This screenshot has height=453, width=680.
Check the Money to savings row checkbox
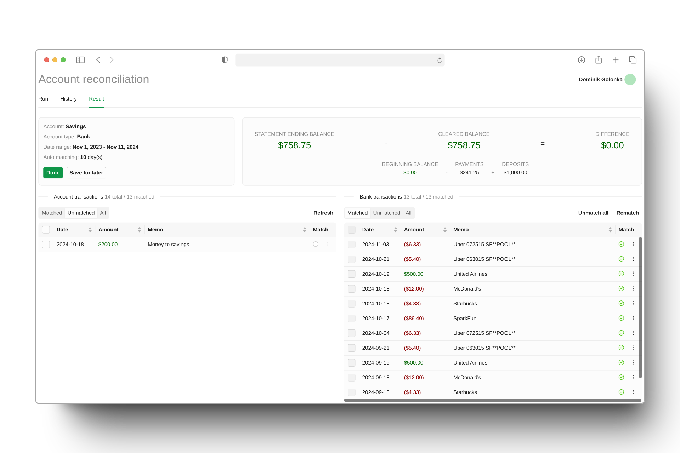[46, 244]
